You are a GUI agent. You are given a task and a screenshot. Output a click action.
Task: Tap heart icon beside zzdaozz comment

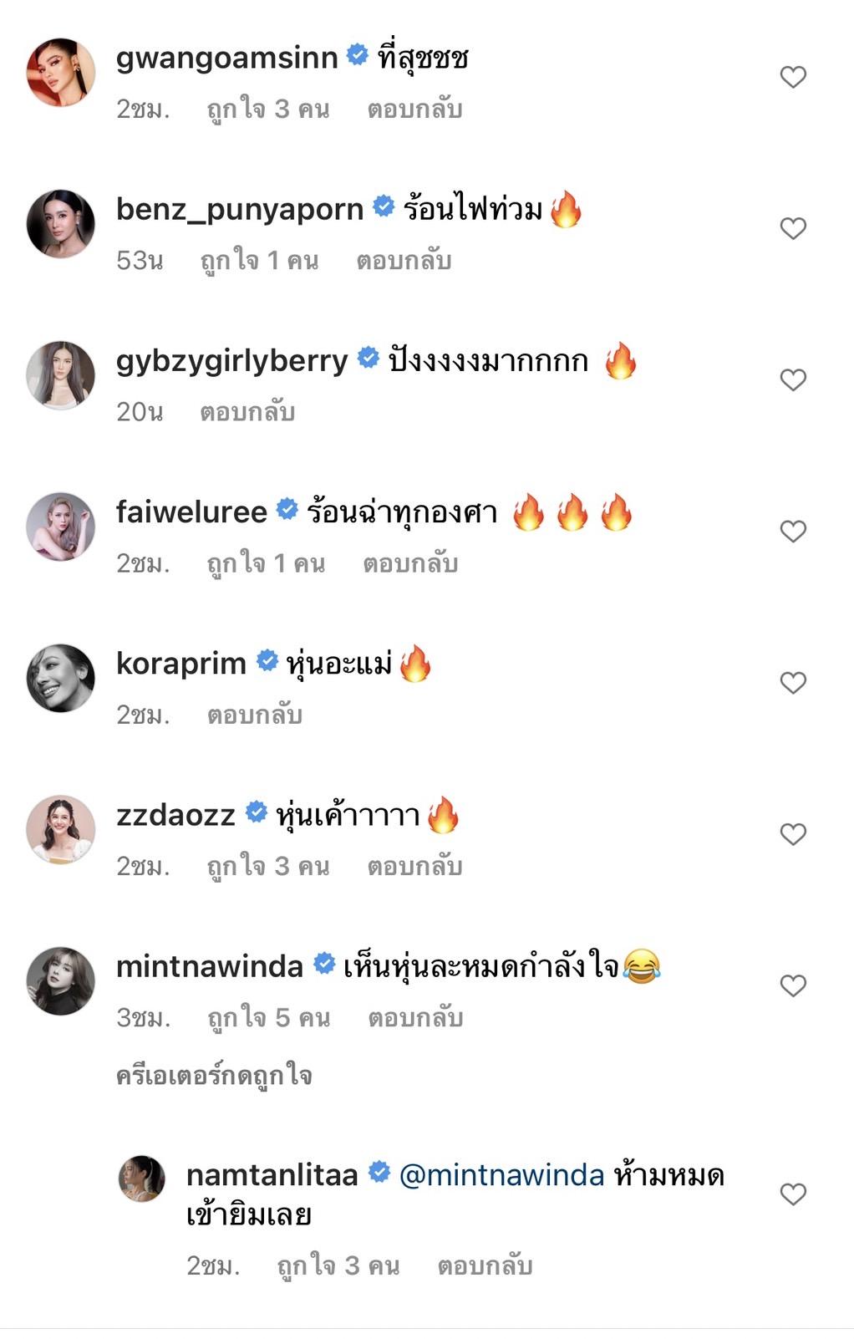point(792,834)
